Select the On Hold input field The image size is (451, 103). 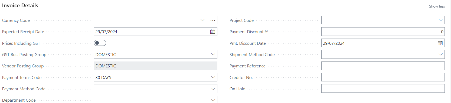[x=383, y=89]
